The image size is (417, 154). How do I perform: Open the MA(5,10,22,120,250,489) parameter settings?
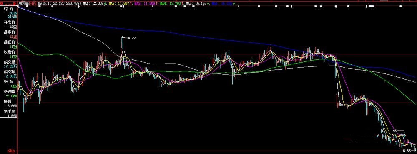[x=59, y=3]
